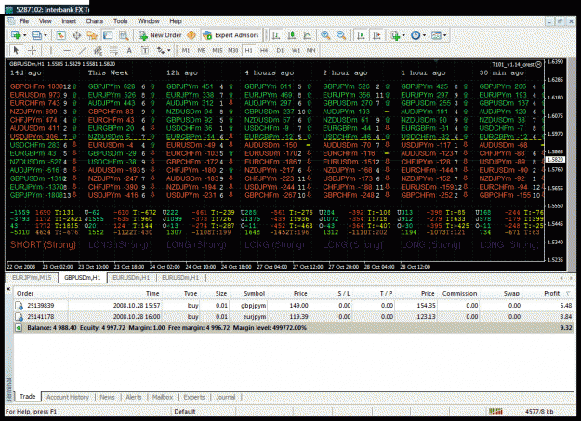Toggle the Data Window crosshair-circle icon

76,35
